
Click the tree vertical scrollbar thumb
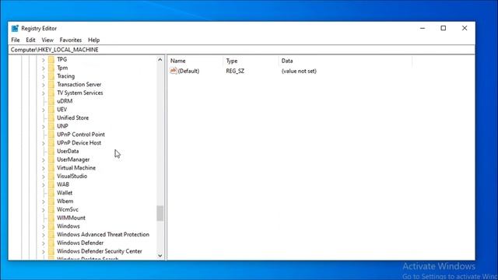click(x=160, y=213)
